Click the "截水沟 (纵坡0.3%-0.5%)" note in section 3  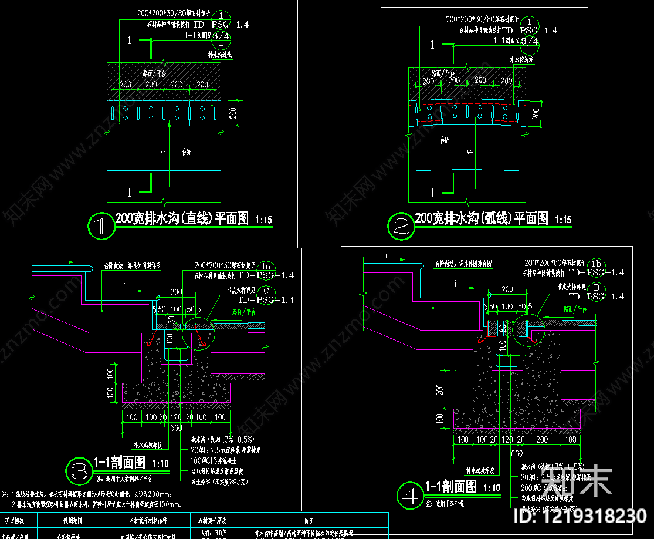(222, 440)
